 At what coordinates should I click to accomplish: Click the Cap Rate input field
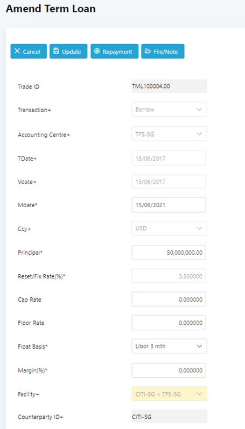(169, 299)
